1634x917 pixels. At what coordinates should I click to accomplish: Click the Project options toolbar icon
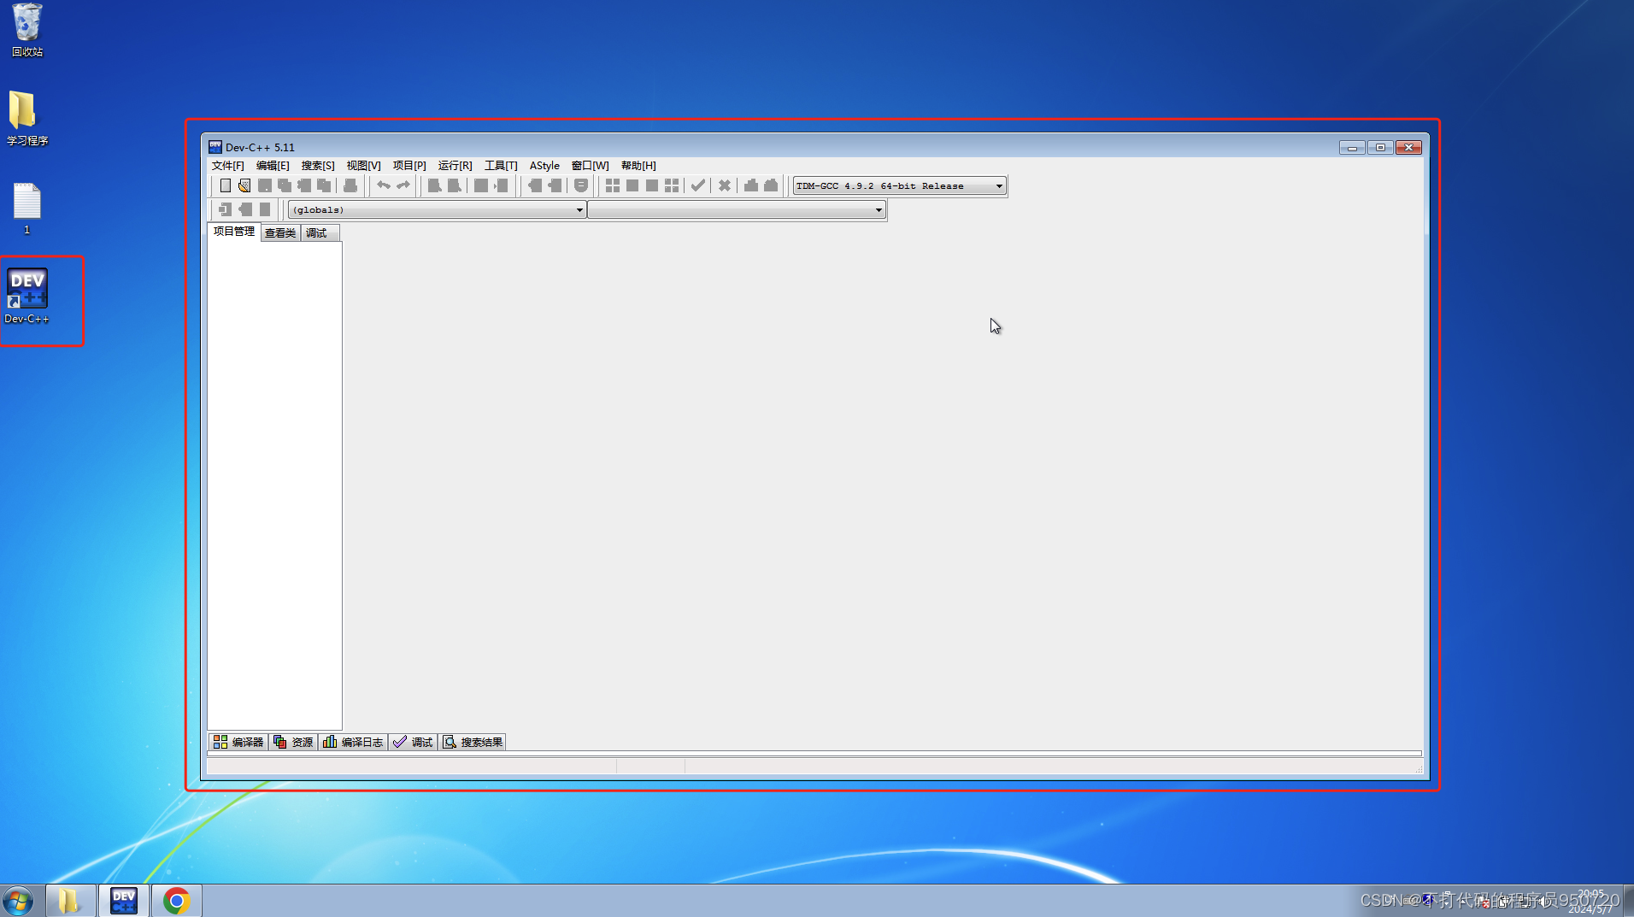click(x=265, y=209)
